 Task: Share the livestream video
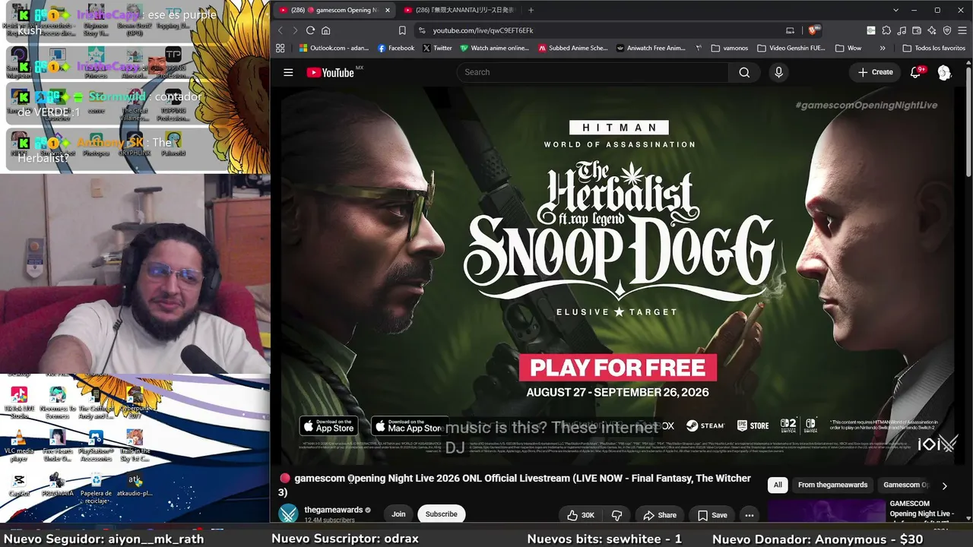coord(660,514)
